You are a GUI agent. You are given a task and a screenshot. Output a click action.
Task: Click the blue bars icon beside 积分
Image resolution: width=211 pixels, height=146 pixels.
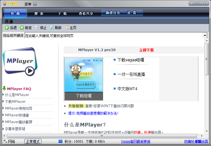coord(60,141)
